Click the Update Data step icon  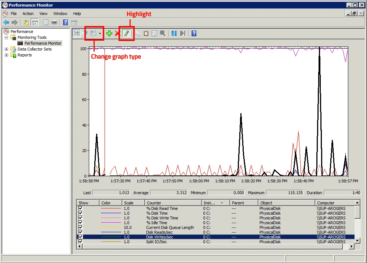point(183,33)
